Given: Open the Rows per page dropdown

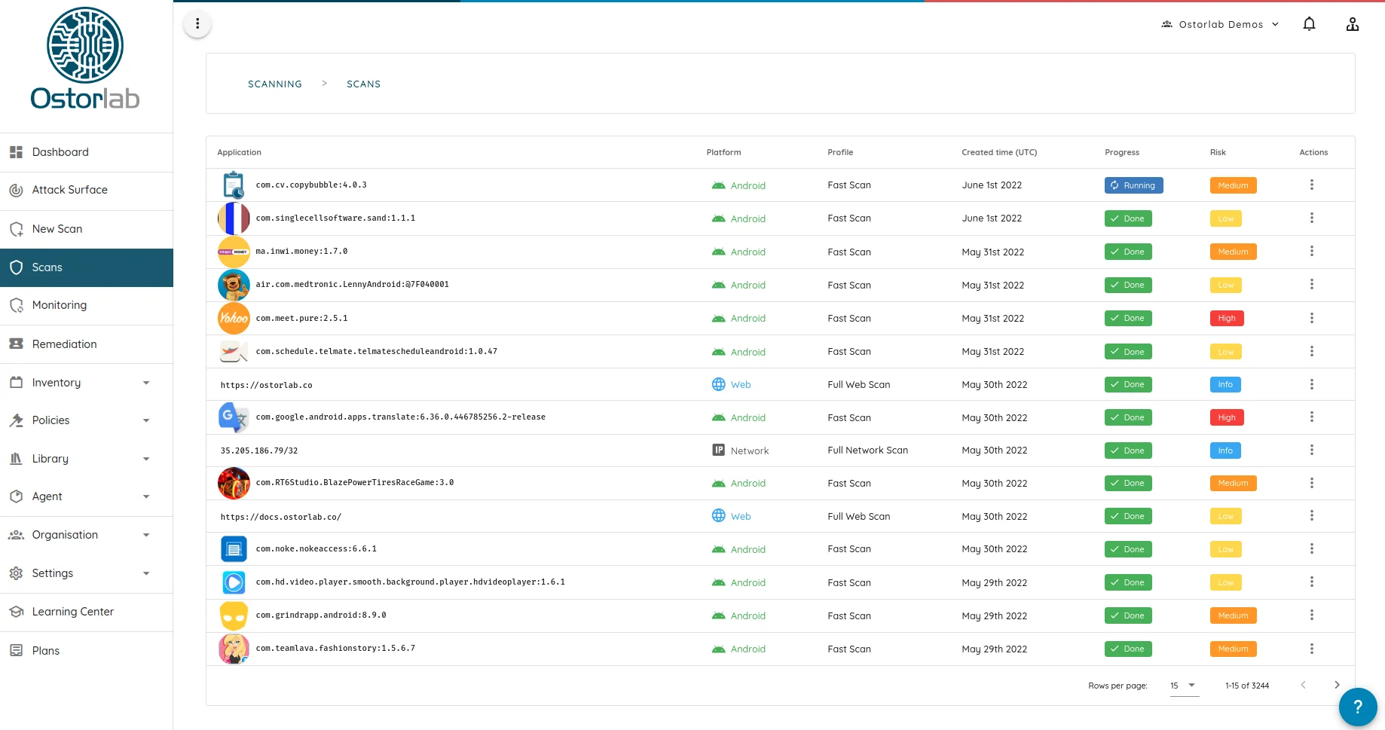Looking at the screenshot, I should pyautogui.click(x=1184, y=686).
